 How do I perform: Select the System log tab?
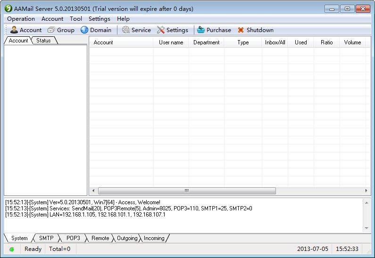(19, 238)
